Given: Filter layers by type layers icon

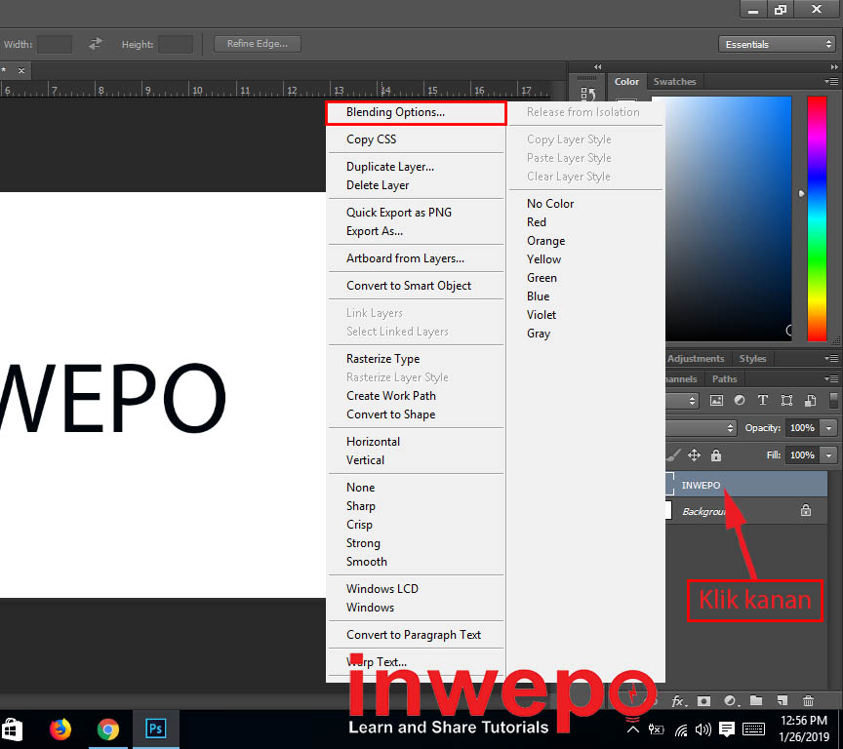Looking at the screenshot, I should (x=763, y=401).
